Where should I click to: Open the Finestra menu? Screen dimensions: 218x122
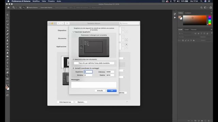coord(51,1)
